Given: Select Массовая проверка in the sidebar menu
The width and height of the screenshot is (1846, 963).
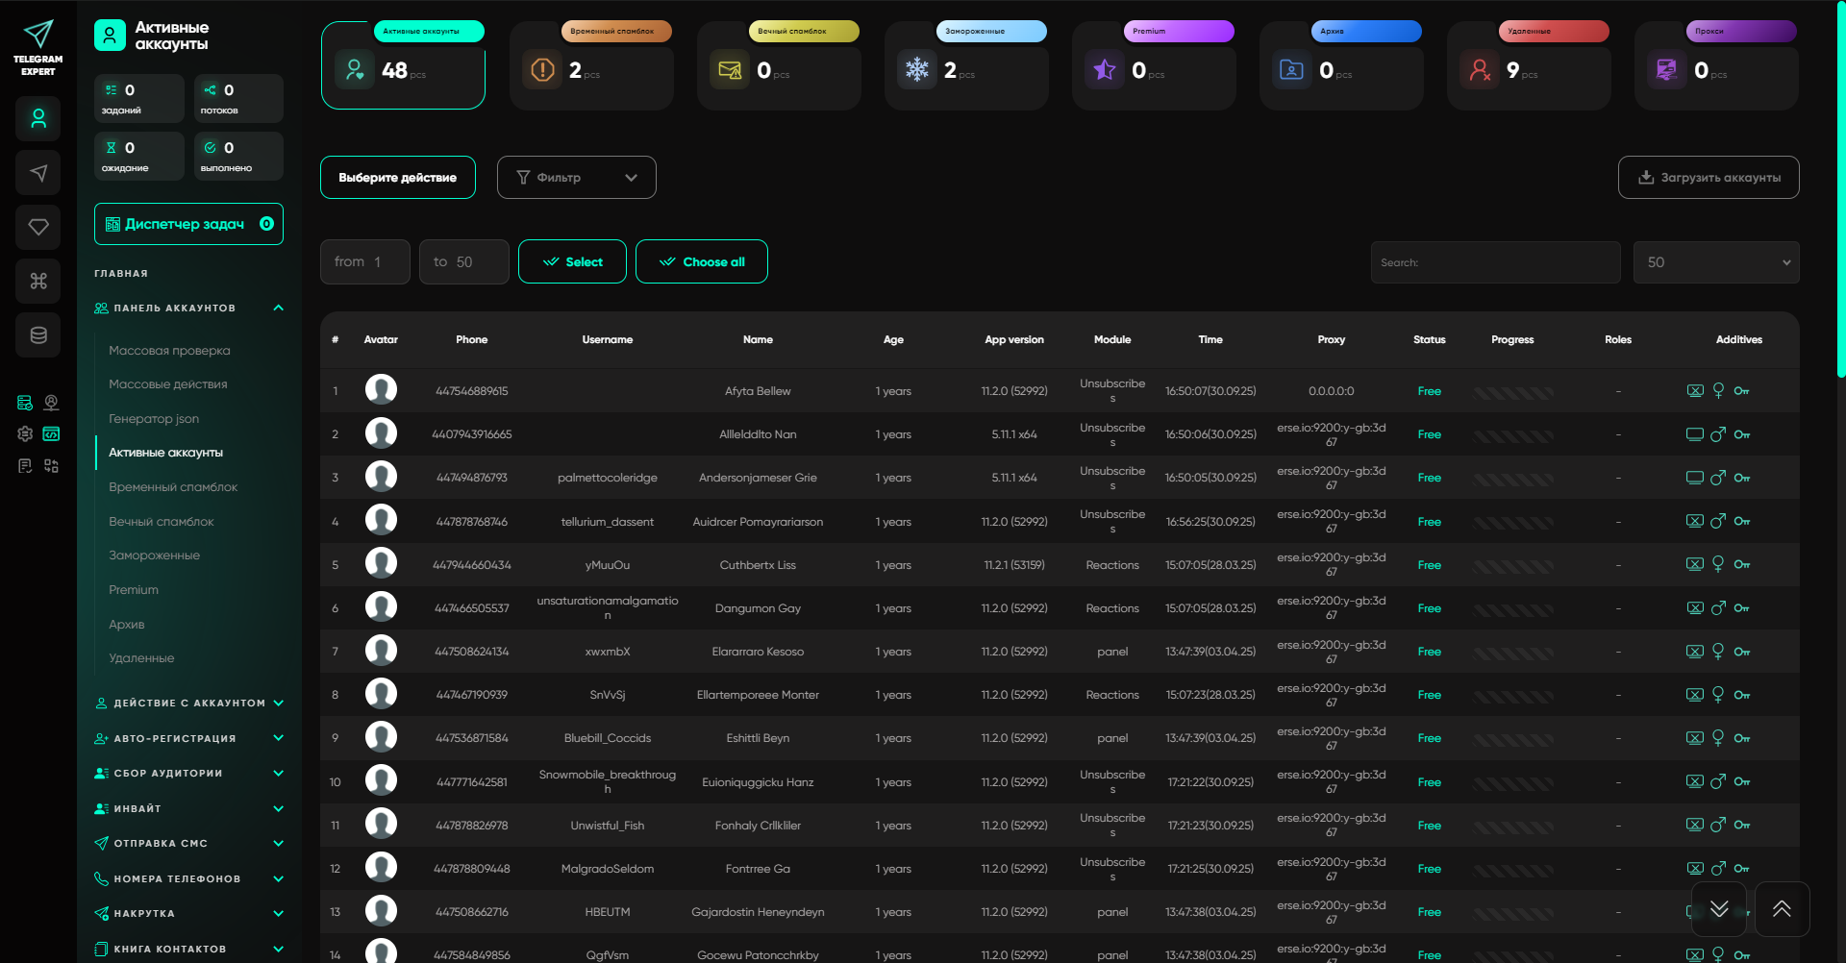Looking at the screenshot, I should pos(169,351).
